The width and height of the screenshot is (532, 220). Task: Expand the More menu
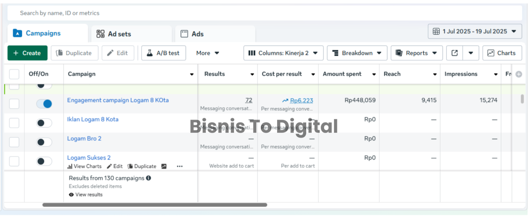(207, 53)
